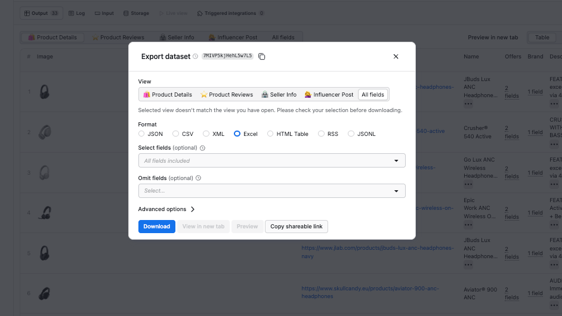This screenshot has width=562, height=316.
Task: Click headphone thumbnail in row 1
Action: [x=44, y=92]
